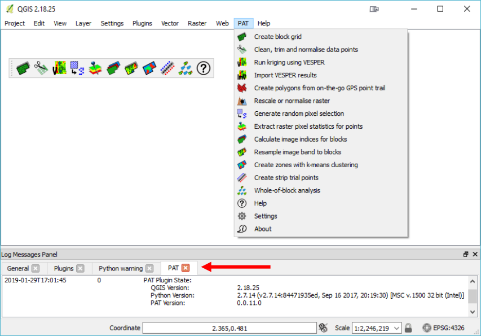
Task: Select Run kriging using VESPER
Action: pos(321,62)
